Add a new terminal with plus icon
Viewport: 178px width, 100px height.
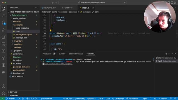point(166,54)
